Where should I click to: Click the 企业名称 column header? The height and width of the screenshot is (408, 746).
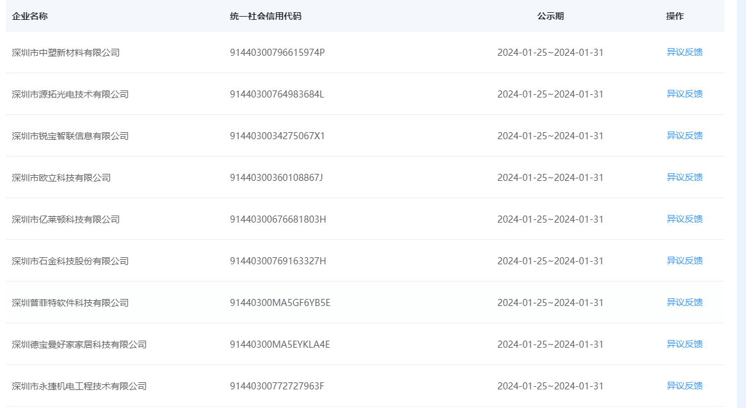point(30,16)
